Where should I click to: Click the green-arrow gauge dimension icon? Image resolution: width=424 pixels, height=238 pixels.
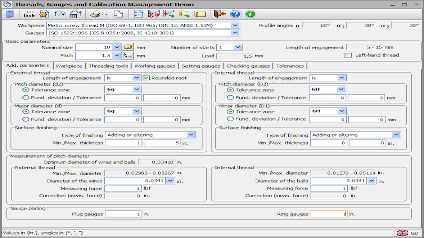169,14
